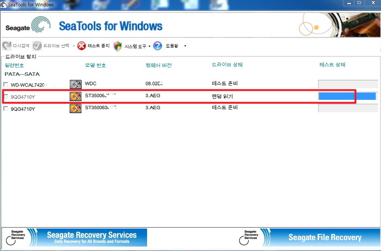Click the system tools (시스템 도구) shield icon
The height and width of the screenshot is (251, 381).
pyautogui.click(x=118, y=46)
